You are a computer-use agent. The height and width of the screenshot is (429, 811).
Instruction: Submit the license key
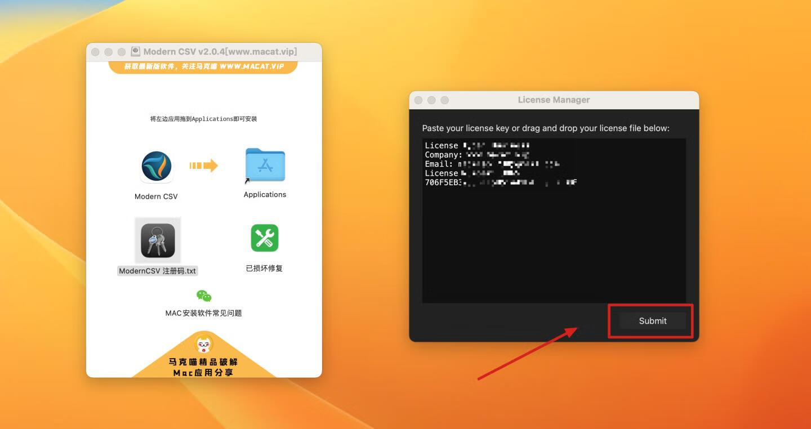pyautogui.click(x=652, y=321)
